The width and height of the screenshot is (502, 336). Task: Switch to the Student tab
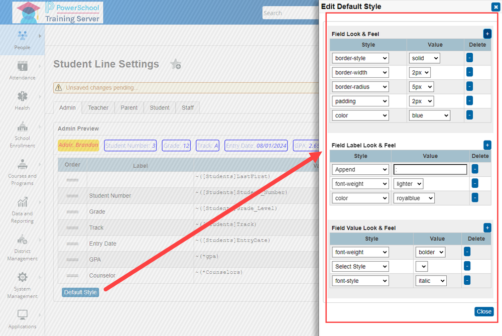[160, 107]
